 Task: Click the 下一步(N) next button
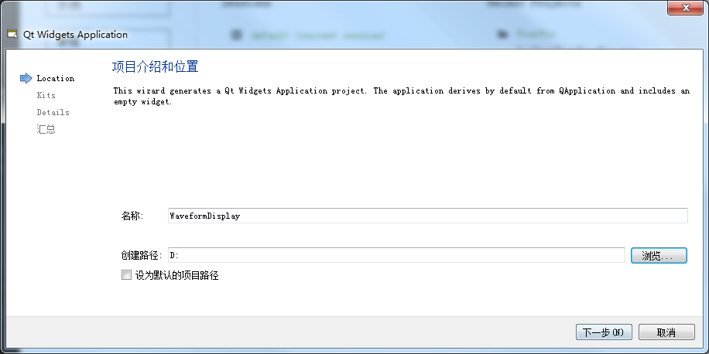click(604, 332)
